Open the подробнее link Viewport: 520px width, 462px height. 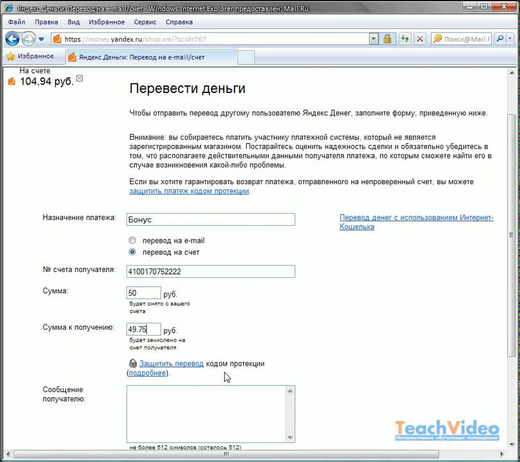click(x=147, y=373)
